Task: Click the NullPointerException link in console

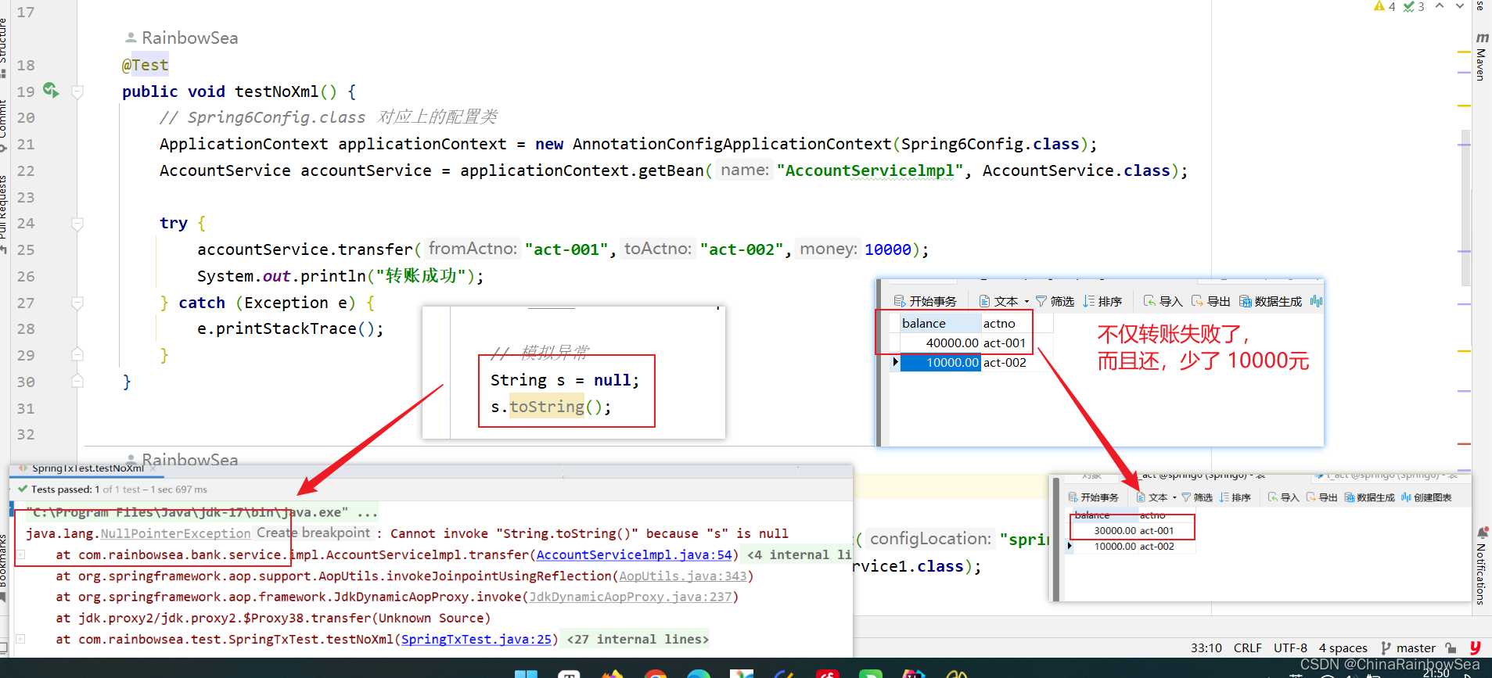Action: click(175, 533)
